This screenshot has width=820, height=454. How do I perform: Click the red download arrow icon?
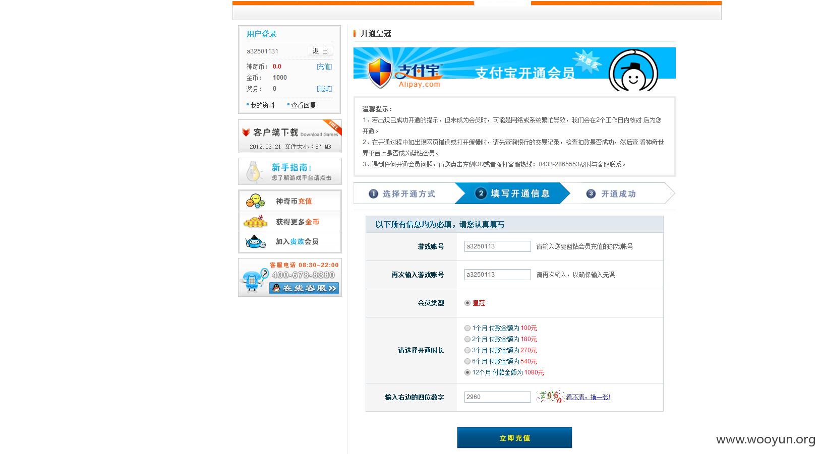[246, 133]
